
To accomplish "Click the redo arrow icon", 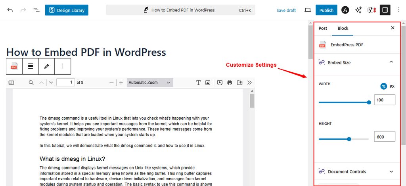I will click(23, 10).
